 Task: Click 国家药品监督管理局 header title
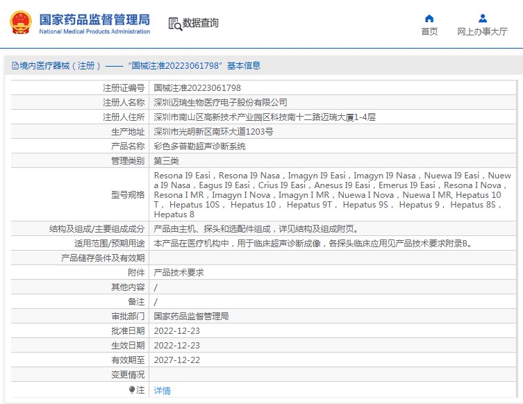pyautogui.click(x=94, y=19)
